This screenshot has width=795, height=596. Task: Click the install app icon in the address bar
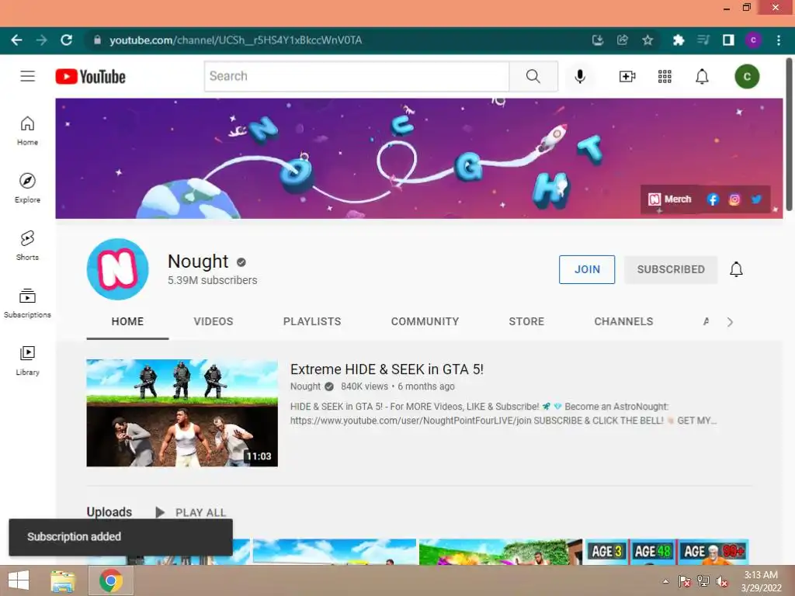click(x=598, y=40)
